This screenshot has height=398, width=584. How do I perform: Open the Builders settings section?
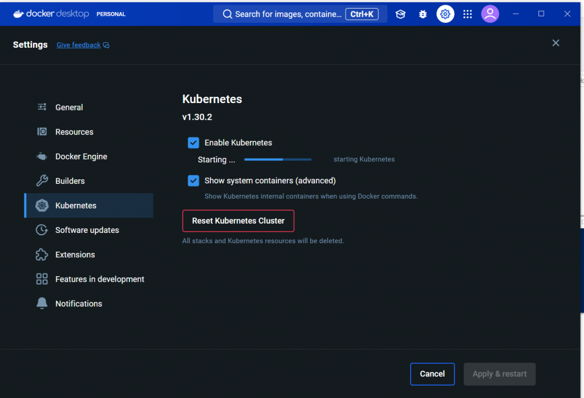(x=88, y=180)
